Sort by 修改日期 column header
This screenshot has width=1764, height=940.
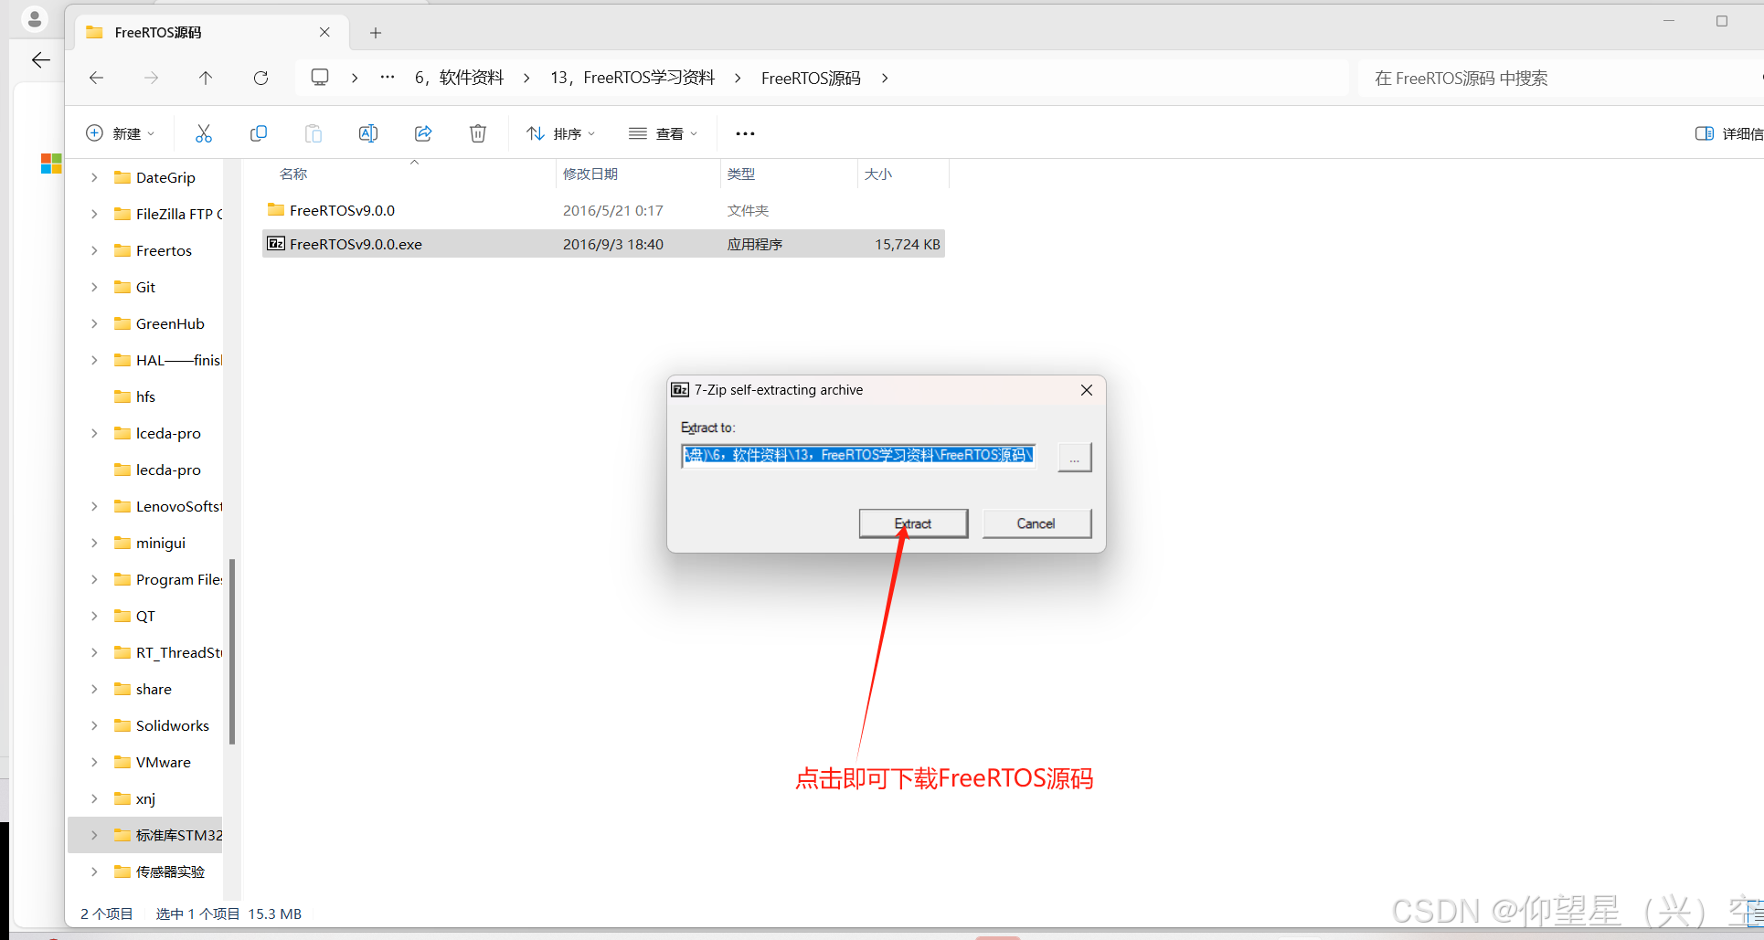coord(590,174)
